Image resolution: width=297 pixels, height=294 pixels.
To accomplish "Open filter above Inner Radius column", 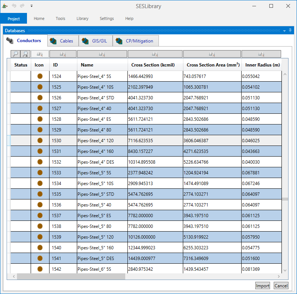I will tap(261, 54).
